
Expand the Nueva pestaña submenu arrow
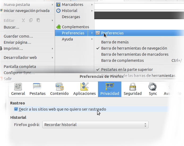point(52,5)
